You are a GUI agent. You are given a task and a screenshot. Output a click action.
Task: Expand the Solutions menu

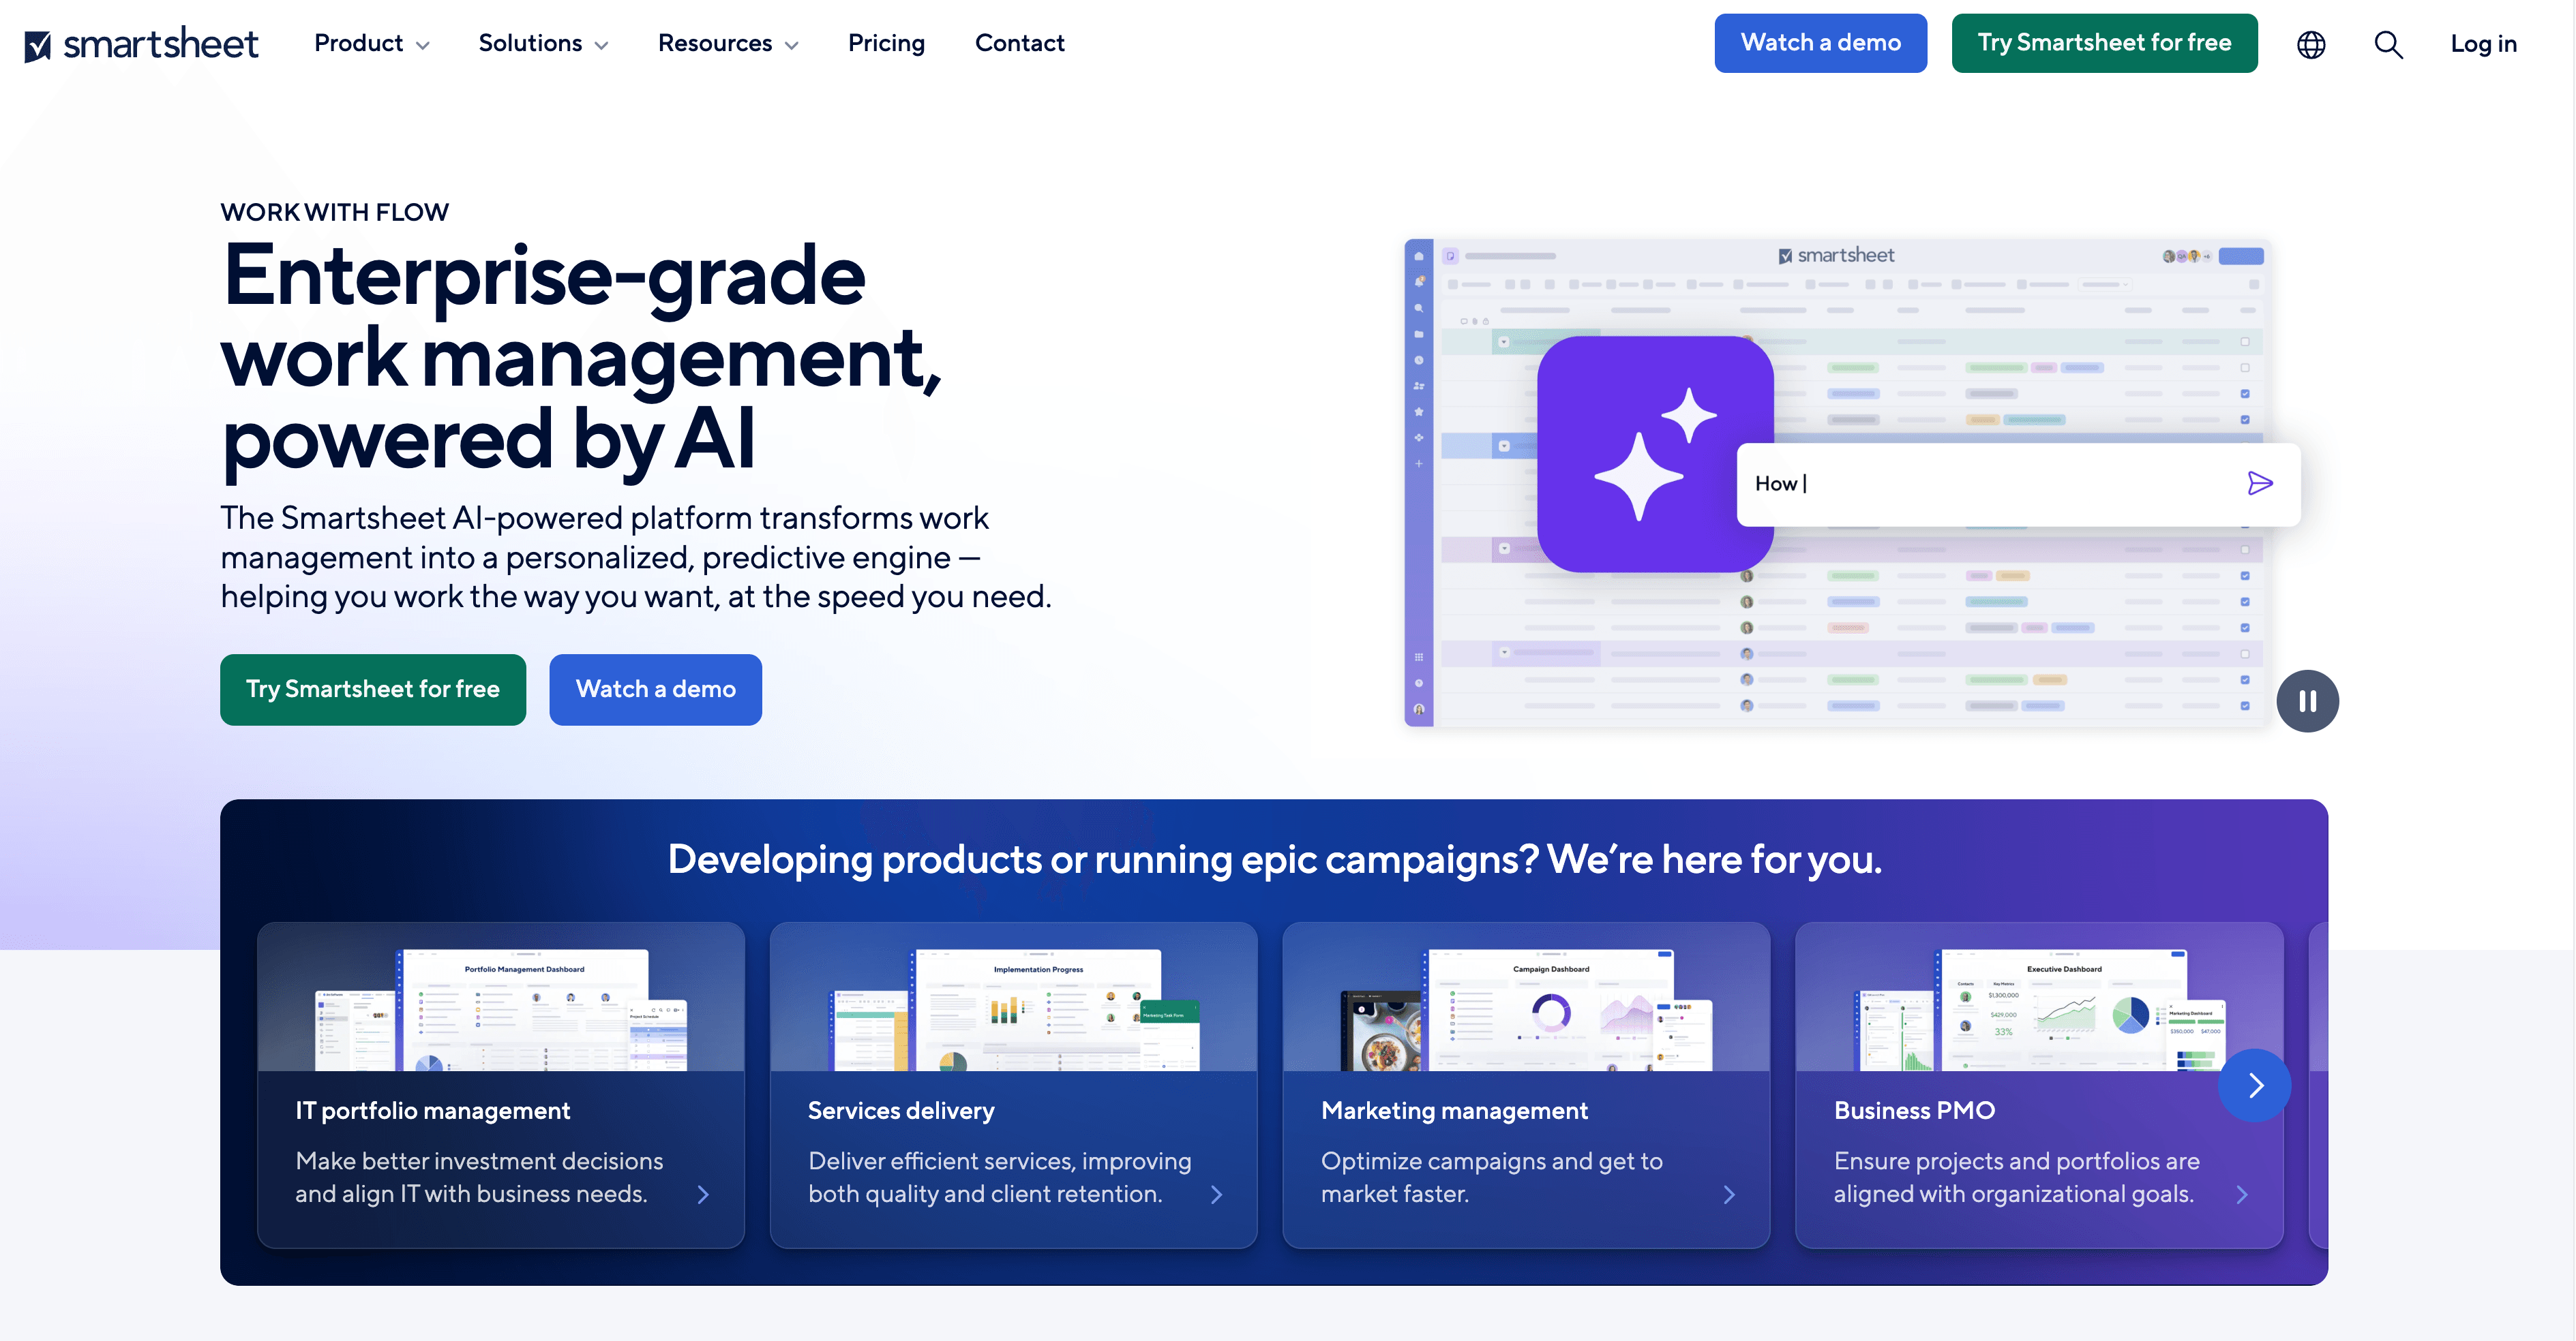[543, 43]
